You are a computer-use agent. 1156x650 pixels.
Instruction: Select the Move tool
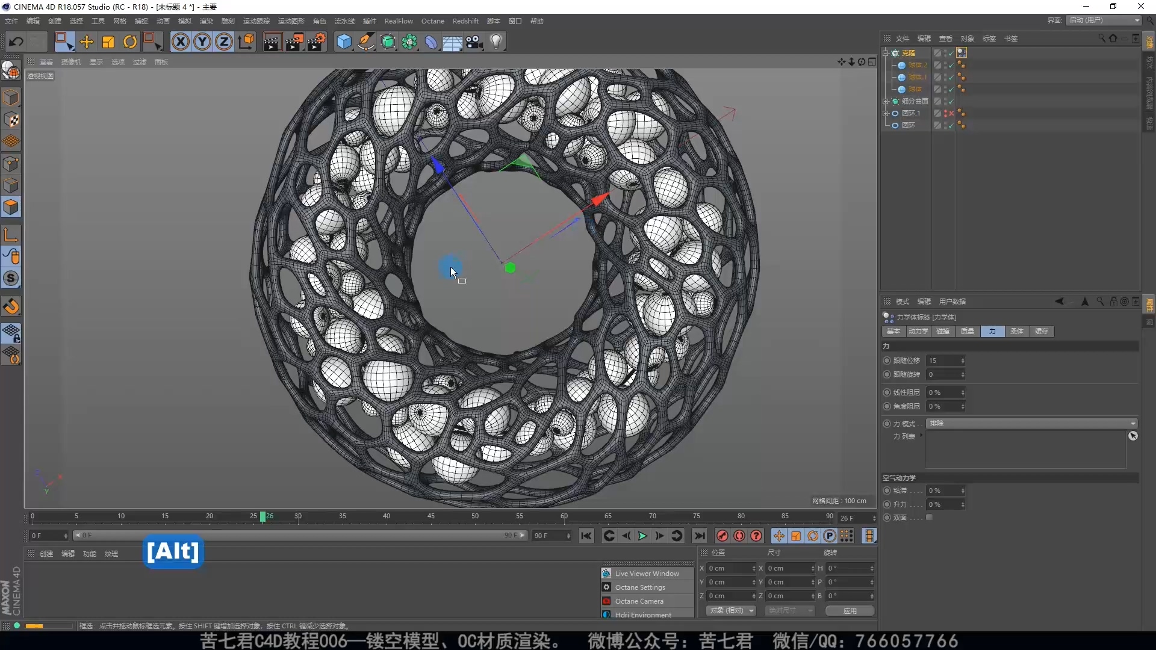87,42
